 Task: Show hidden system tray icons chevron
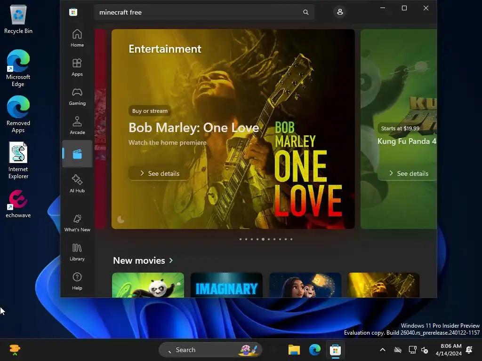pyautogui.click(x=383, y=350)
